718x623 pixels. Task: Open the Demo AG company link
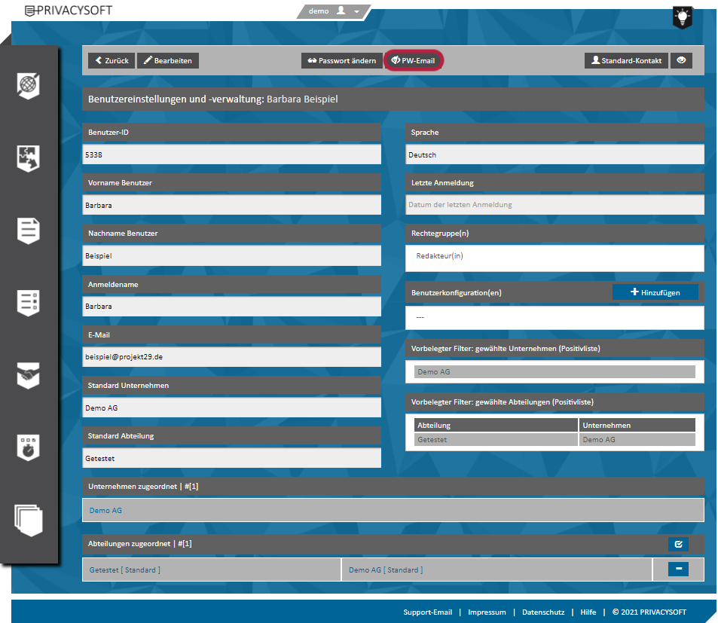pyautogui.click(x=105, y=511)
